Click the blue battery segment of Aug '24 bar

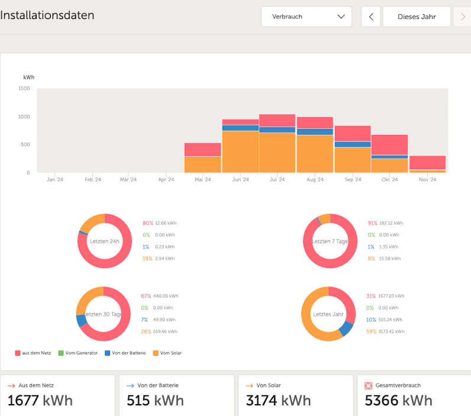click(315, 132)
